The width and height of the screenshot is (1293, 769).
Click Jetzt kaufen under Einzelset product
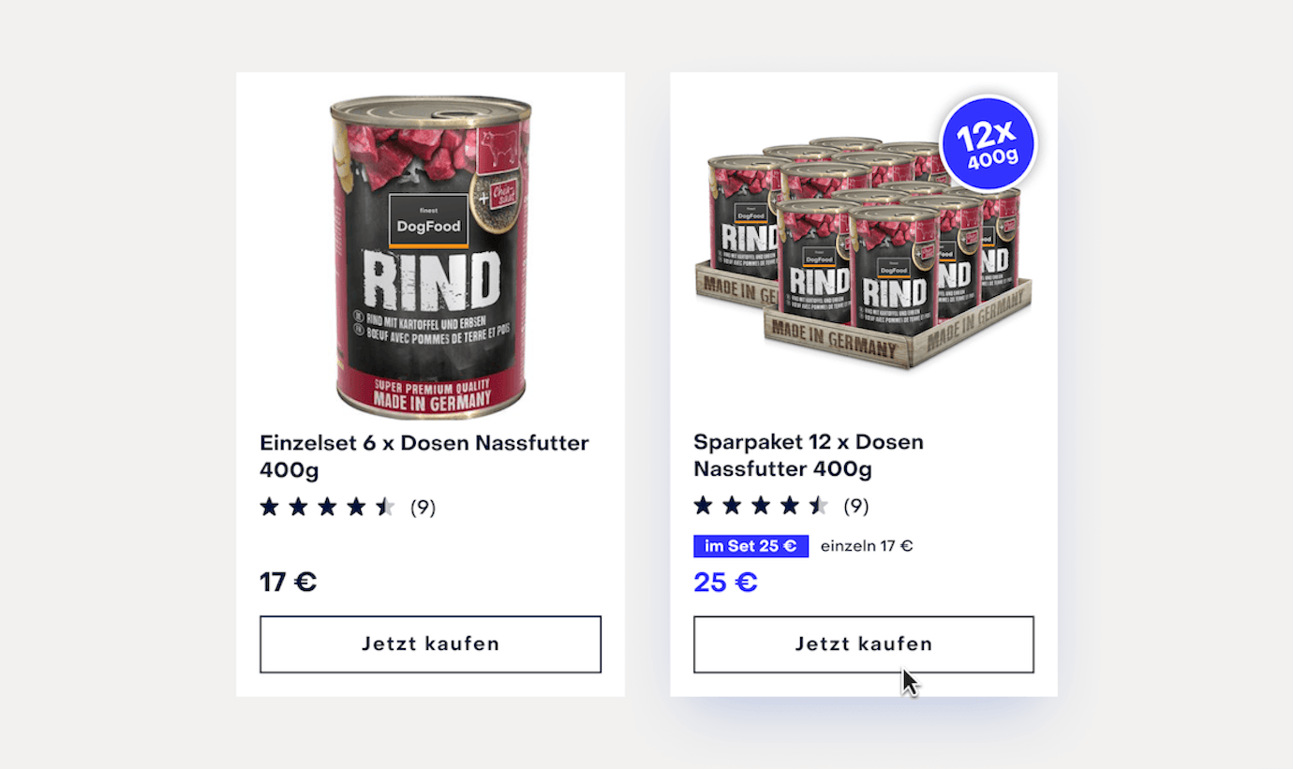pos(430,644)
